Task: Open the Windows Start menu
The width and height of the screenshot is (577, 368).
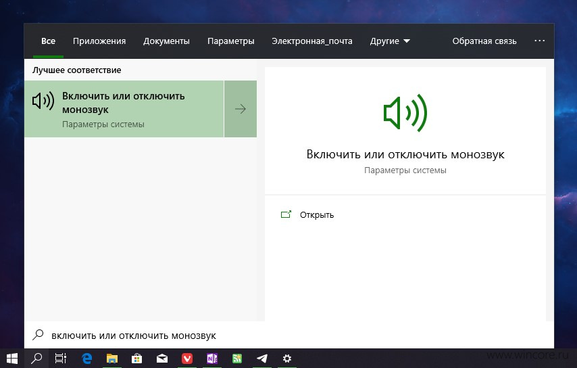Action: click(x=11, y=359)
